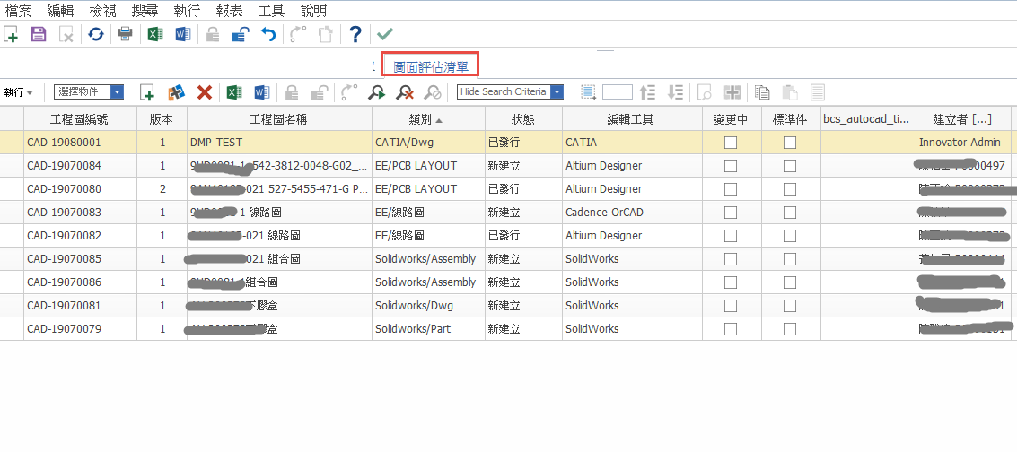Run search with the magnifier arrow icon
Screen dimensions: 1017x452
[377, 92]
